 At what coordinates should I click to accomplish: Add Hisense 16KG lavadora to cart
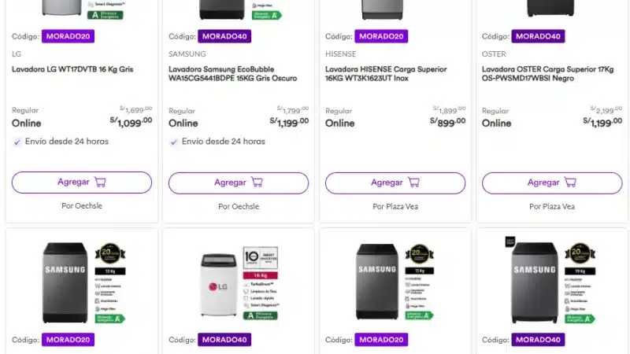pyautogui.click(x=395, y=183)
